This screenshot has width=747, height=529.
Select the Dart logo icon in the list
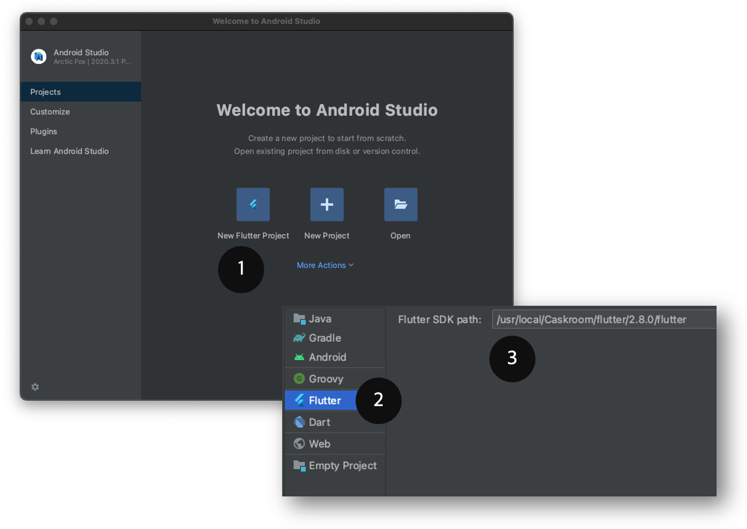coord(299,422)
